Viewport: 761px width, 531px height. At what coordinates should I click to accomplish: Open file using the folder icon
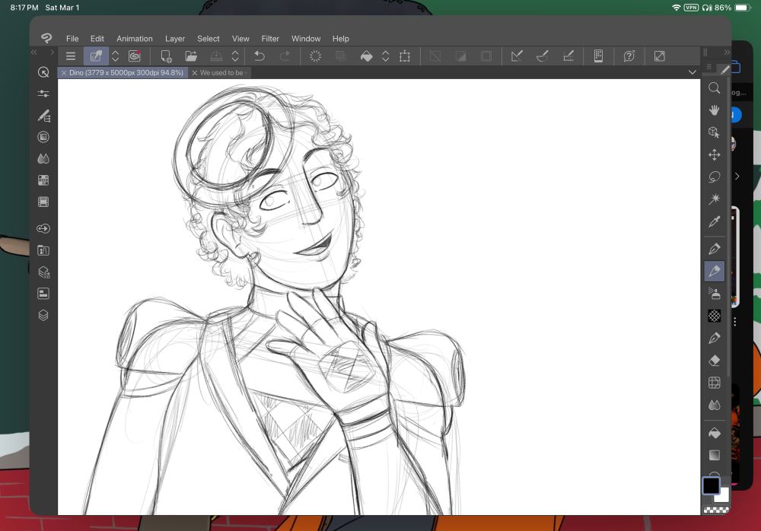(191, 56)
